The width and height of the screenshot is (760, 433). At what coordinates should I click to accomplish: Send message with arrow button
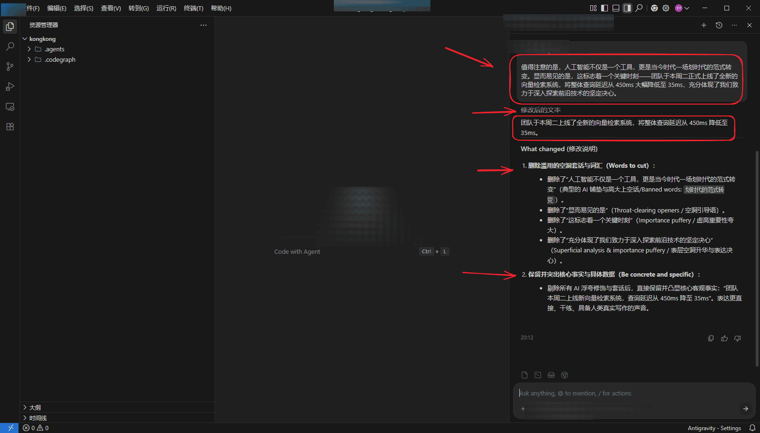coord(745,408)
